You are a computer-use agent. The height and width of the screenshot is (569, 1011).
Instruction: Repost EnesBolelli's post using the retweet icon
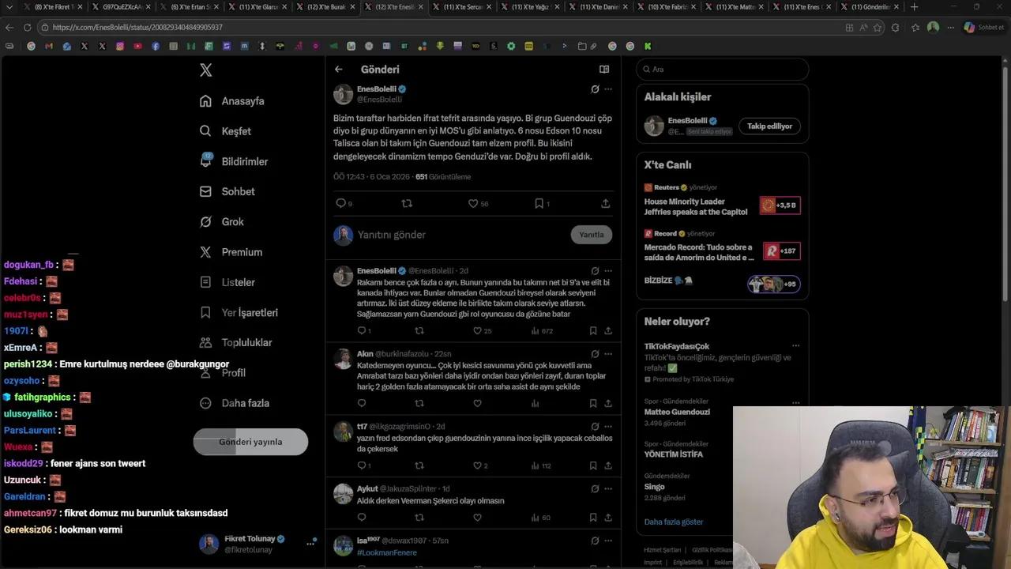coord(407,203)
